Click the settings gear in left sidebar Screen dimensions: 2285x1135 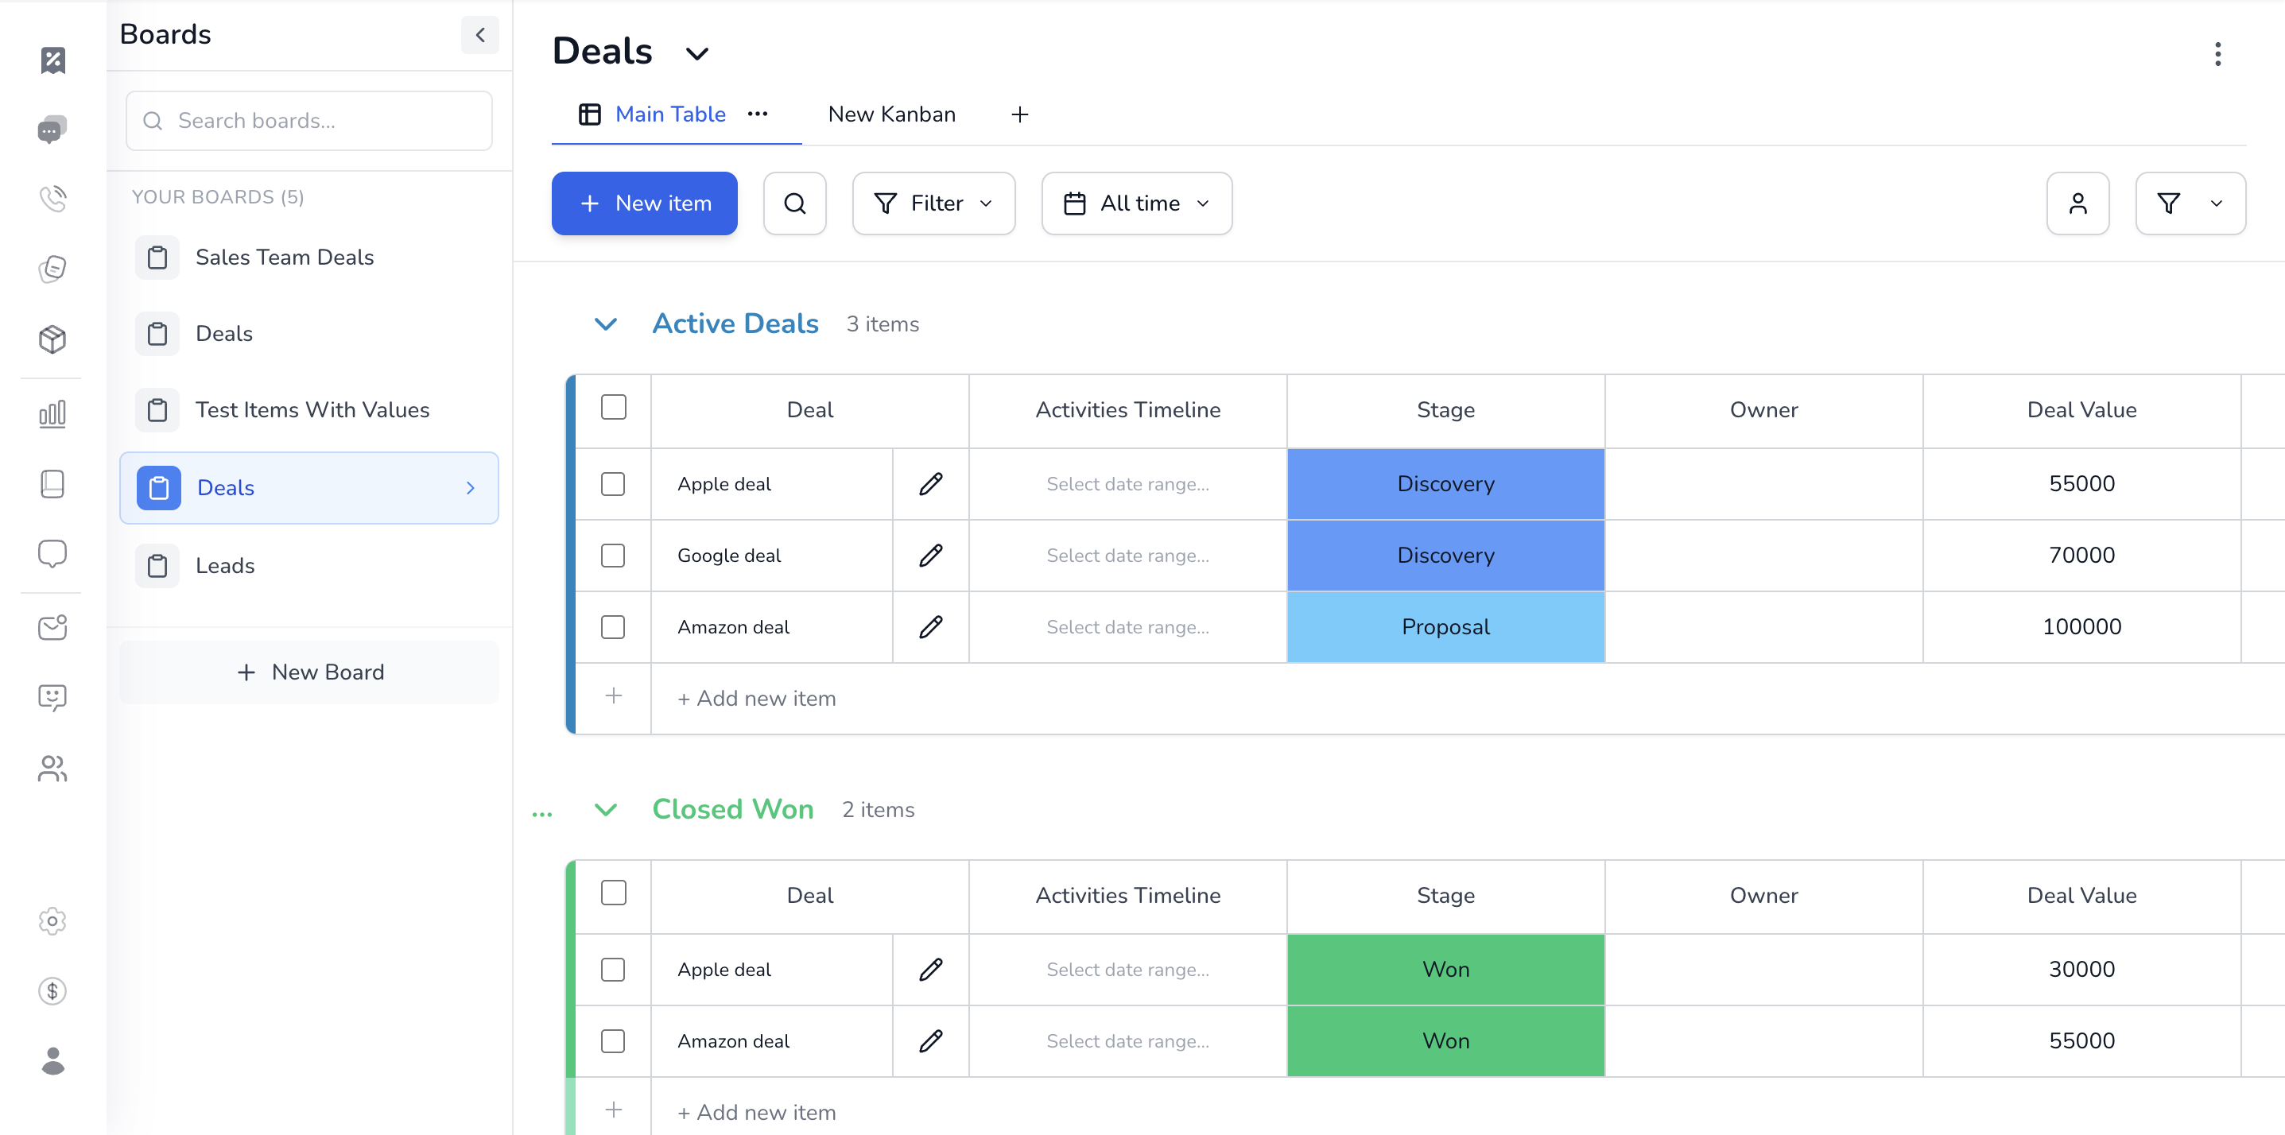point(52,921)
